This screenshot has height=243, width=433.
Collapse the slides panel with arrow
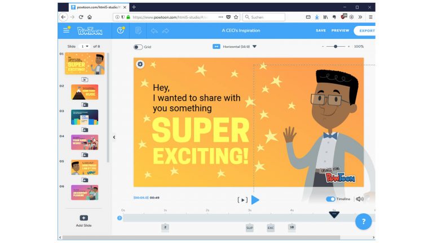click(114, 137)
